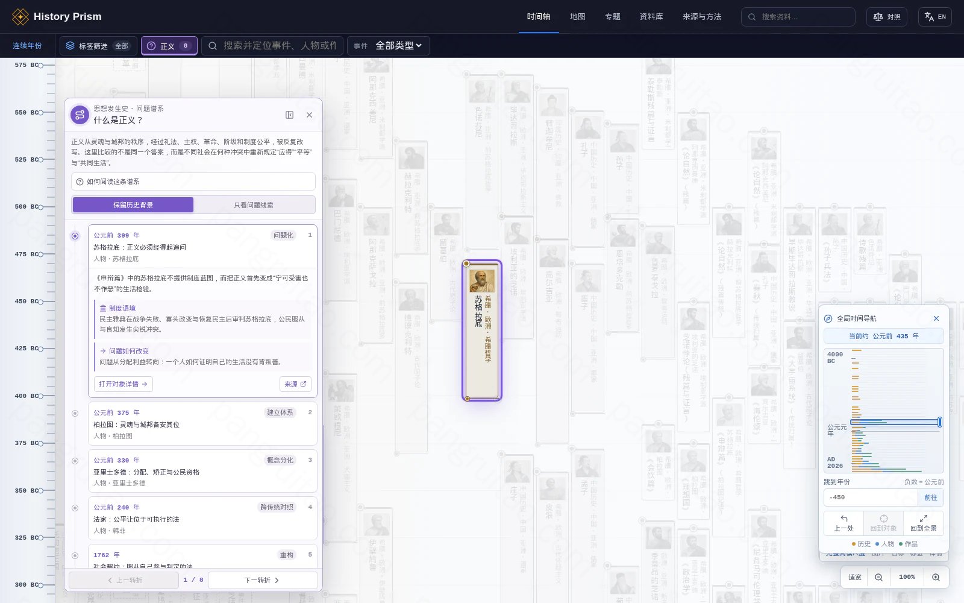Click the 当前约 公元前 435 年 indicator

coord(883,336)
